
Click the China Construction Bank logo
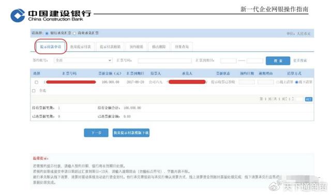(18, 16)
